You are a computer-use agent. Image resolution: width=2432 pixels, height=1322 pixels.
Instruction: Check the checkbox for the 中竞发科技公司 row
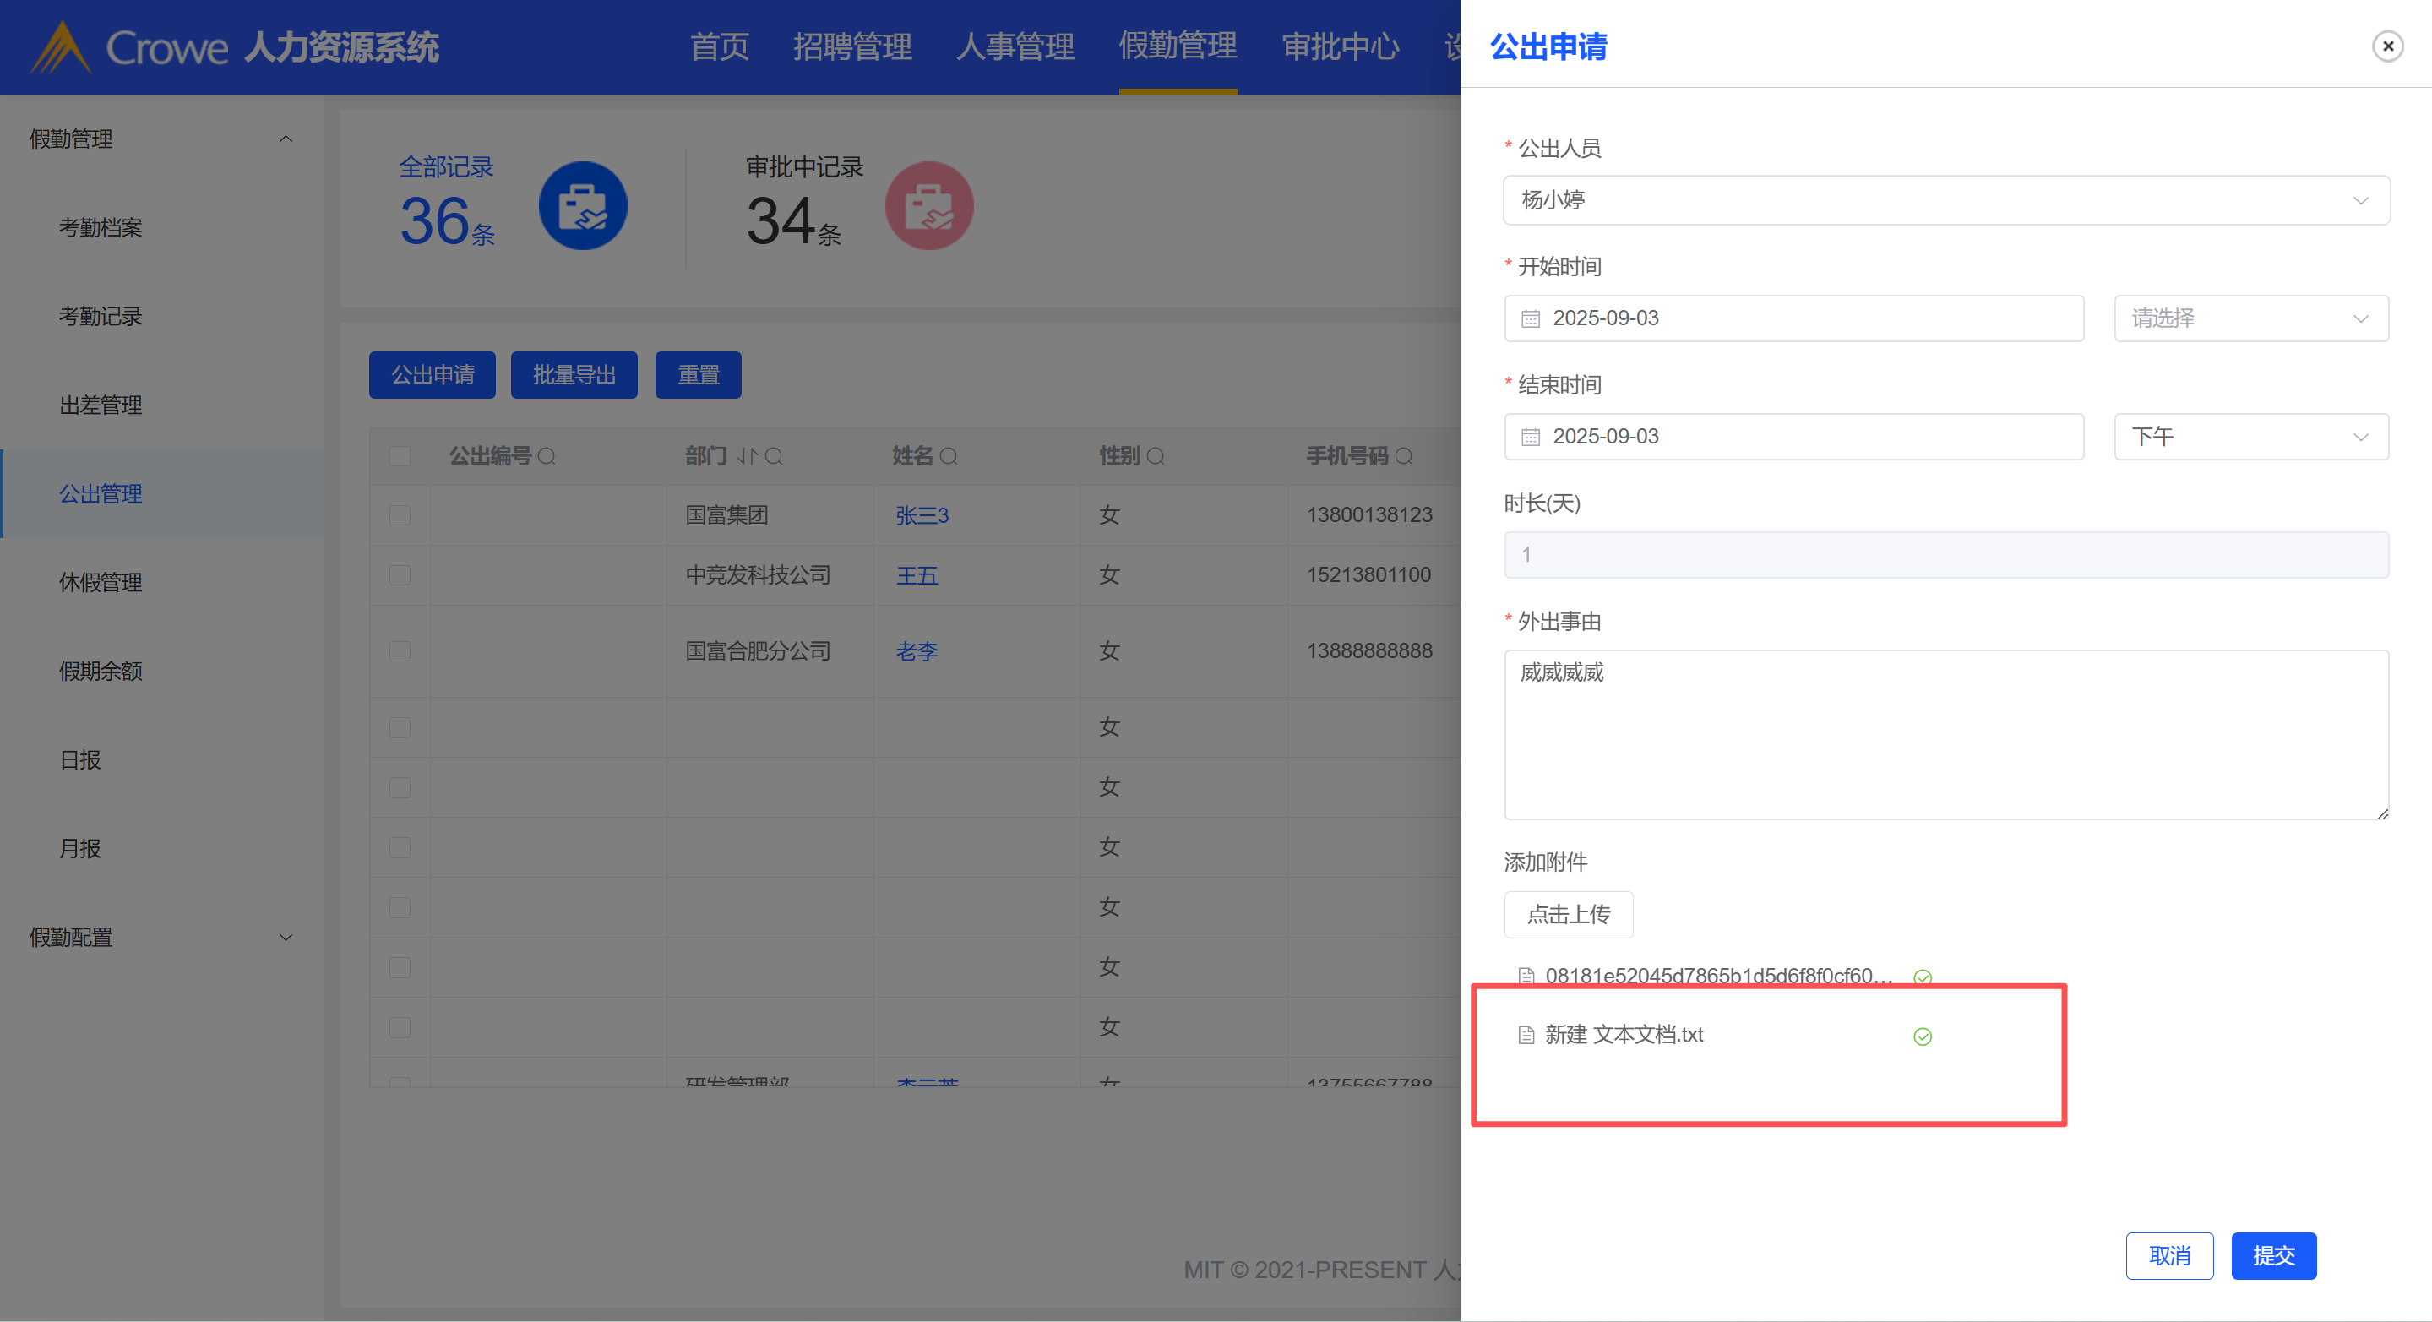click(400, 575)
